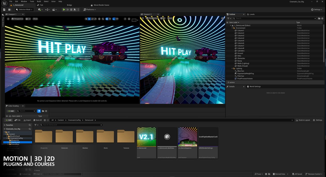Start Play in Editor with the green arrow
The width and height of the screenshot is (326, 177).
tap(64, 9)
